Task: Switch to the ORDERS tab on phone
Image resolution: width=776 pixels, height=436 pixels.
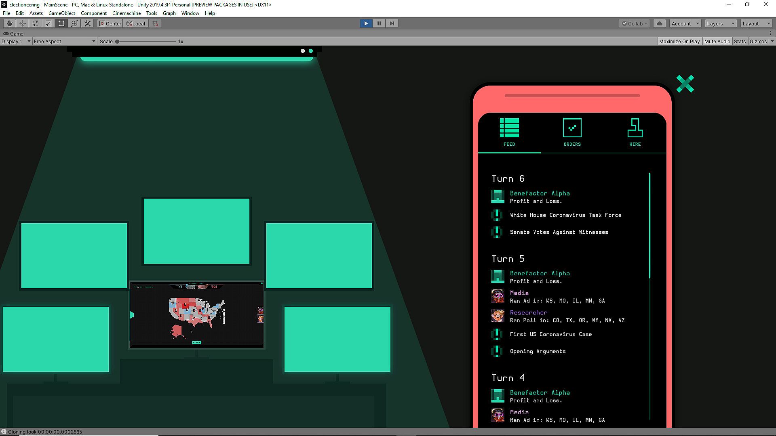Action: [x=572, y=132]
